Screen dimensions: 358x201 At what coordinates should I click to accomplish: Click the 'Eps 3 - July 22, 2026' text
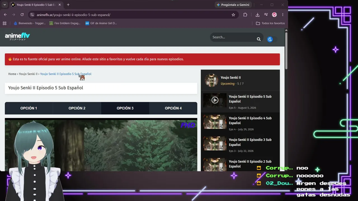tap(241, 151)
